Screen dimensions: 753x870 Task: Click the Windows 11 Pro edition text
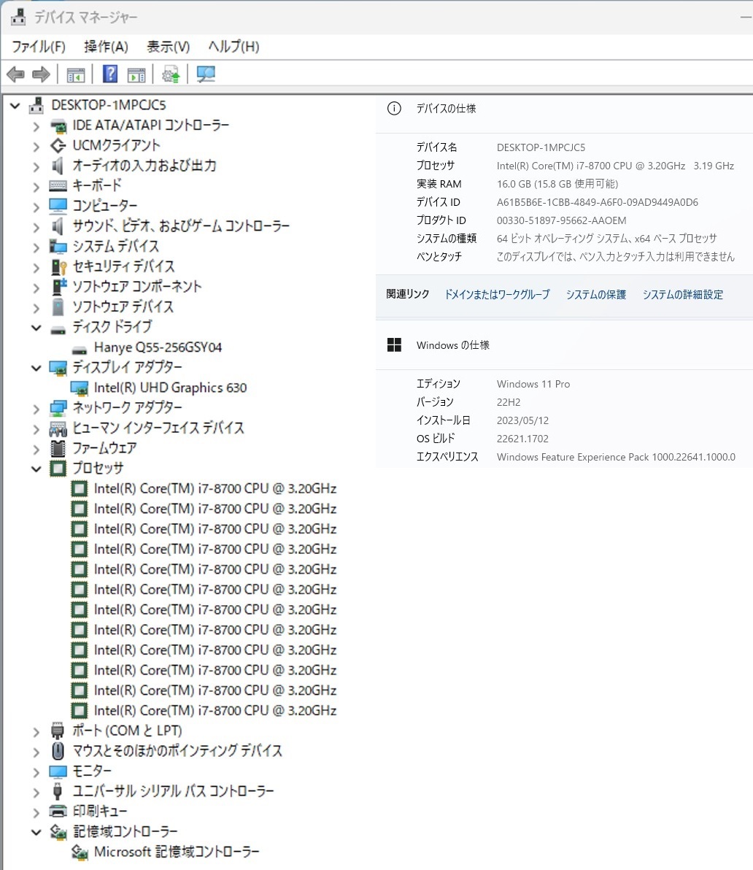pos(533,384)
